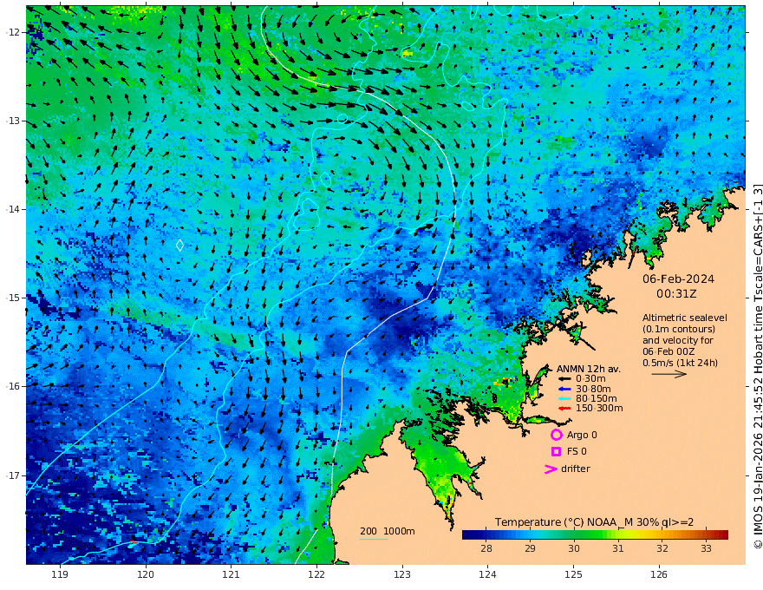The image size is (763, 590).
Task: Click the '30-80m' depth label
Action: pyautogui.click(x=593, y=389)
